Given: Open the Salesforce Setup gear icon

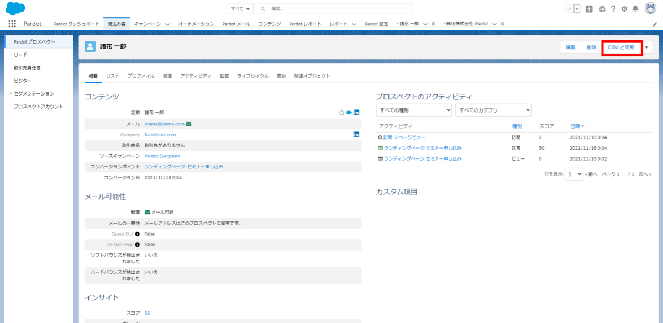Looking at the screenshot, I should 625,9.
